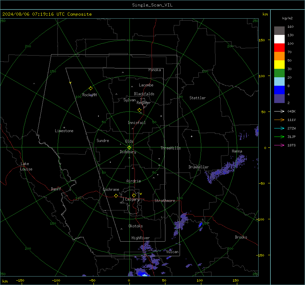Click the Innisfail town label
Screen dimensions: 305x285
tap(137, 123)
